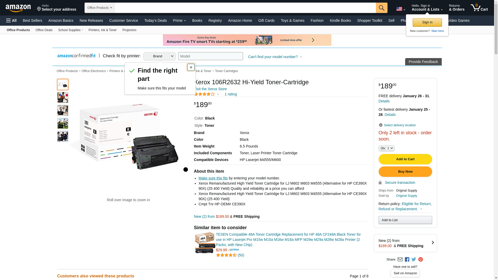Open the All hamburger menu
Screen dimensions: 498x280
point(11,20)
